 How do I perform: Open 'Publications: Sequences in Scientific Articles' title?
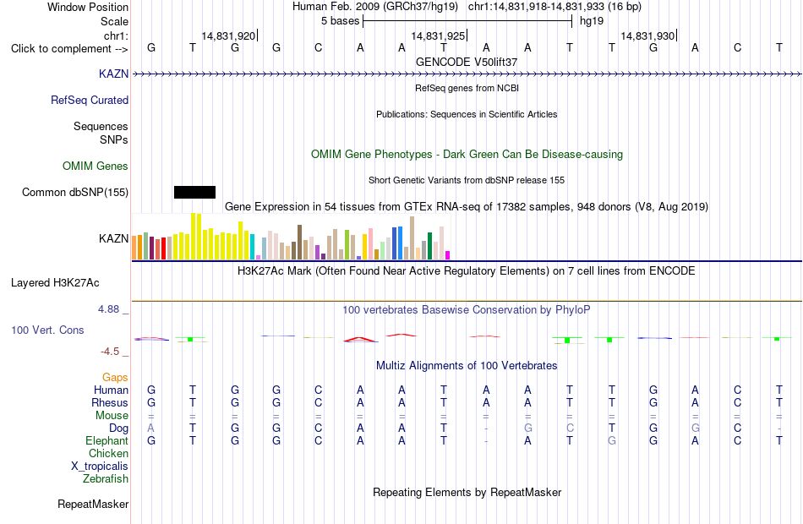click(467, 114)
